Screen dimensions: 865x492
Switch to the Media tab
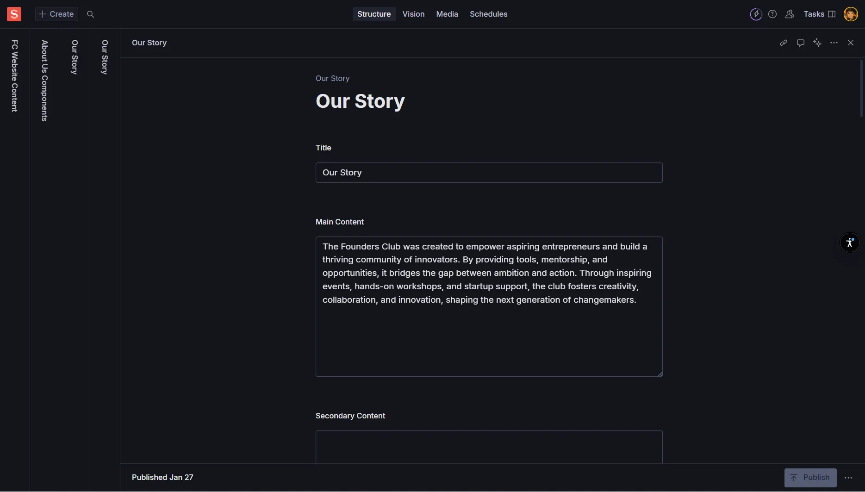click(x=447, y=14)
